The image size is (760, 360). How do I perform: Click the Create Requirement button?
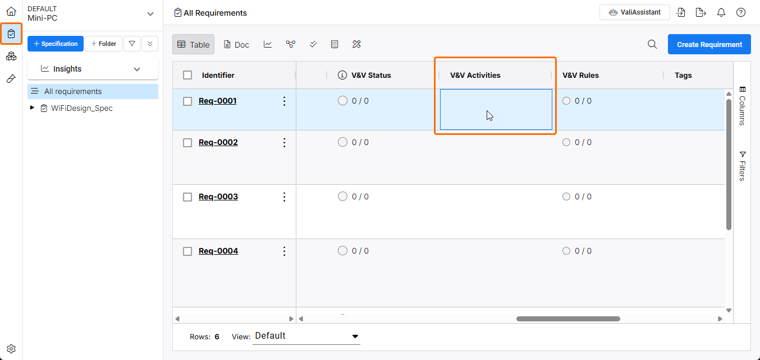[x=709, y=44]
